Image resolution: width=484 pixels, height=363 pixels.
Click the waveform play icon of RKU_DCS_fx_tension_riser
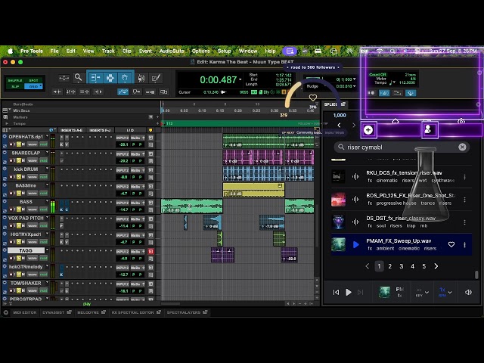(355, 176)
